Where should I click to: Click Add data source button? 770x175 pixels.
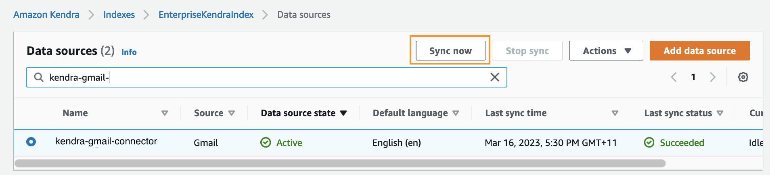coord(699,51)
